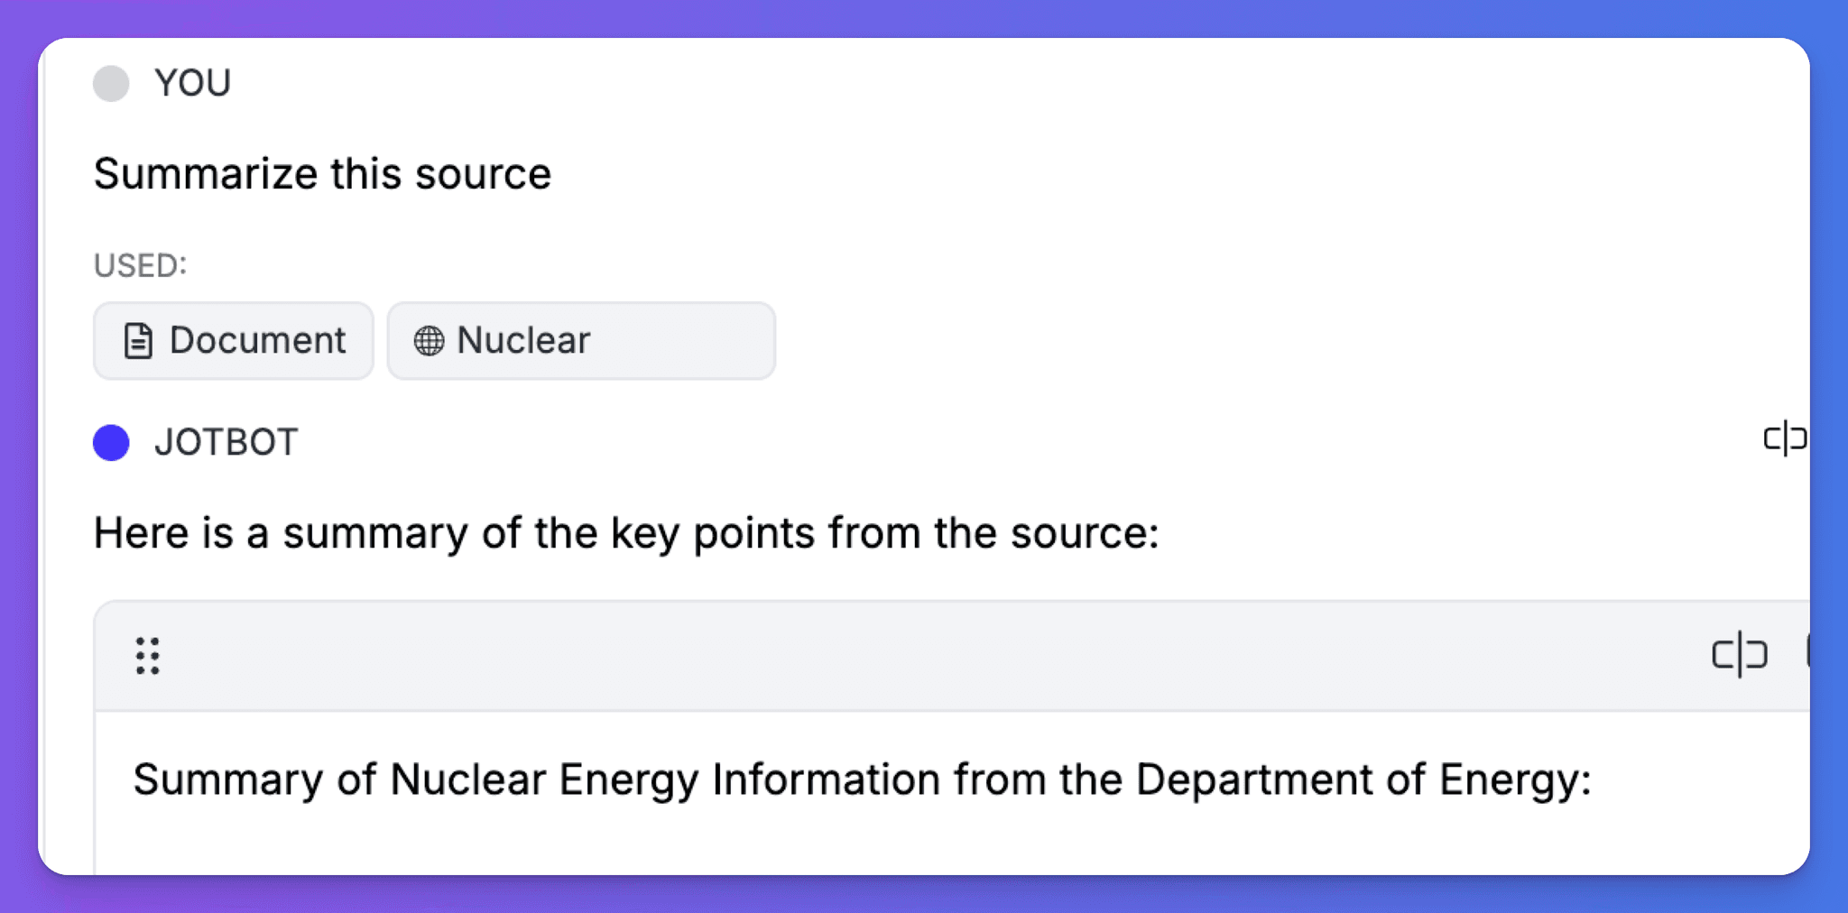This screenshot has height=913, width=1848.
Task: Click the "Nuclear" source label text
Action: (x=523, y=340)
